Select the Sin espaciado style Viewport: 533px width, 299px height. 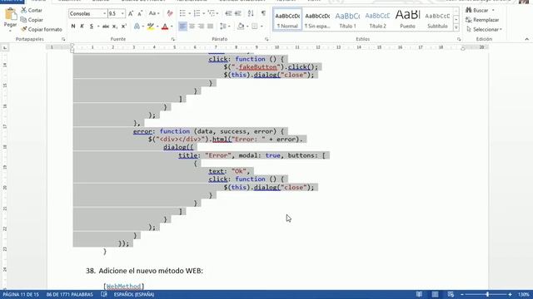(317, 20)
